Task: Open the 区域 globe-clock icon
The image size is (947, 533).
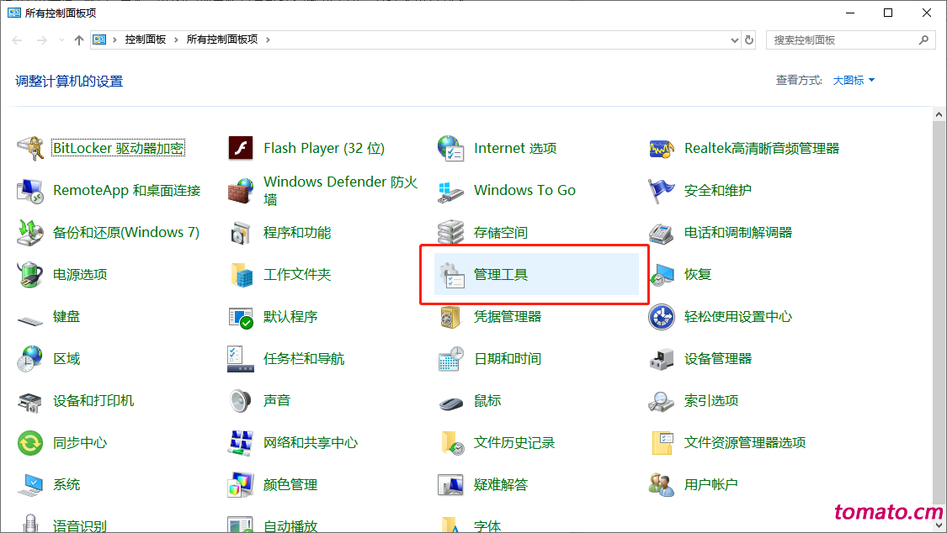Action: point(30,359)
